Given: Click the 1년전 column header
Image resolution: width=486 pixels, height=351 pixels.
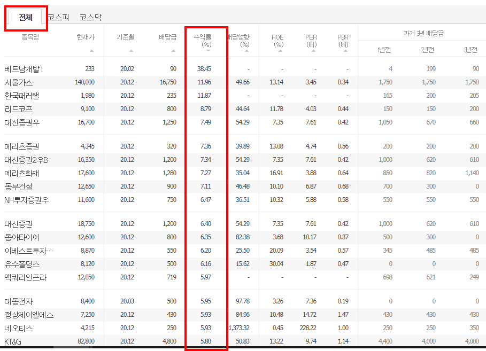Looking at the screenshot, I should [384, 50].
